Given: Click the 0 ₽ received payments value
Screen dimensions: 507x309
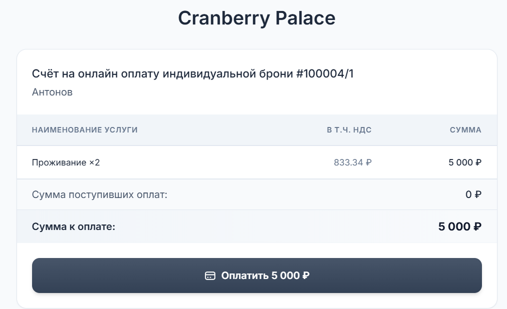Looking at the screenshot, I should (473, 194).
